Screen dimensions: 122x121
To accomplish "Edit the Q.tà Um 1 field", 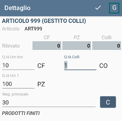I will [x=18, y=84].
